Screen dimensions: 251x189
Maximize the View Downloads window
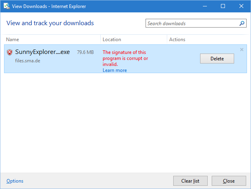pos(223,6)
